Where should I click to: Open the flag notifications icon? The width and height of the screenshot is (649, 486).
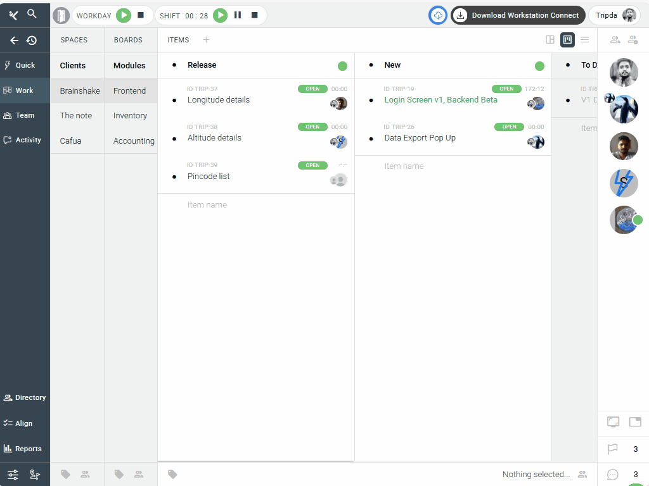(x=612, y=449)
